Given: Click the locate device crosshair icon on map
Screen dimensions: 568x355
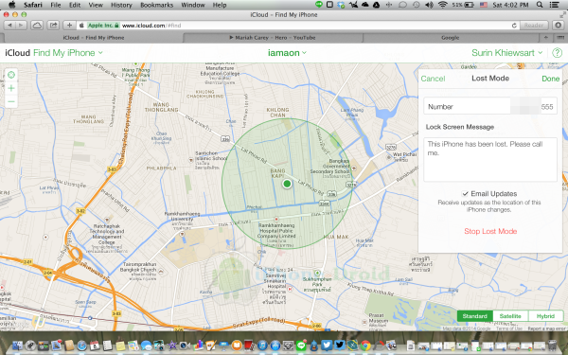Looking at the screenshot, I should click(x=11, y=75).
